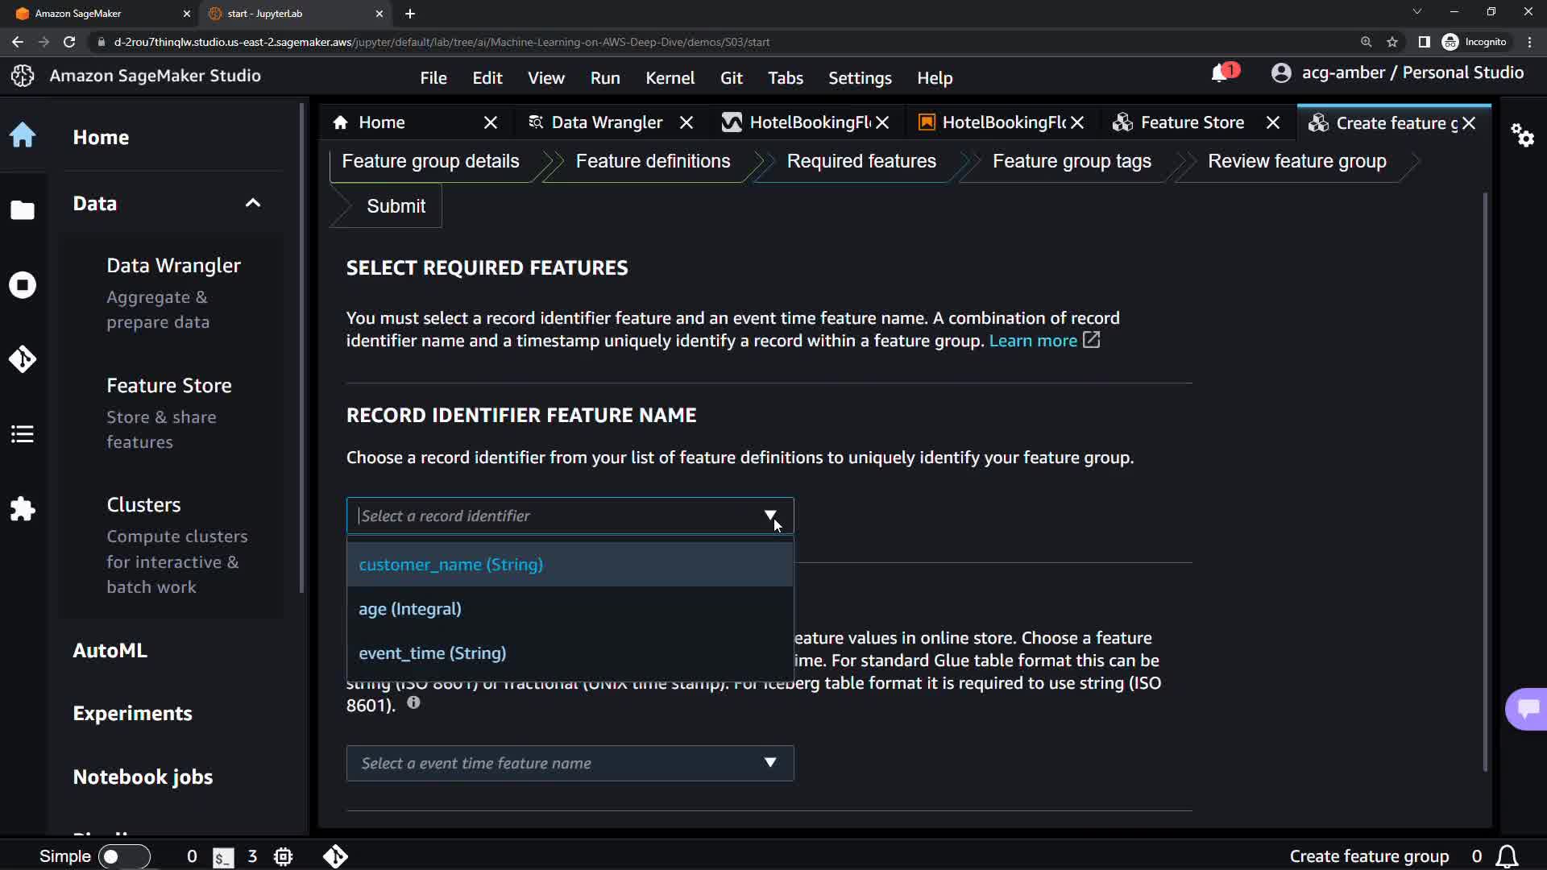
Task: Toggle the Simple interface mode switch
Action: 124,856
